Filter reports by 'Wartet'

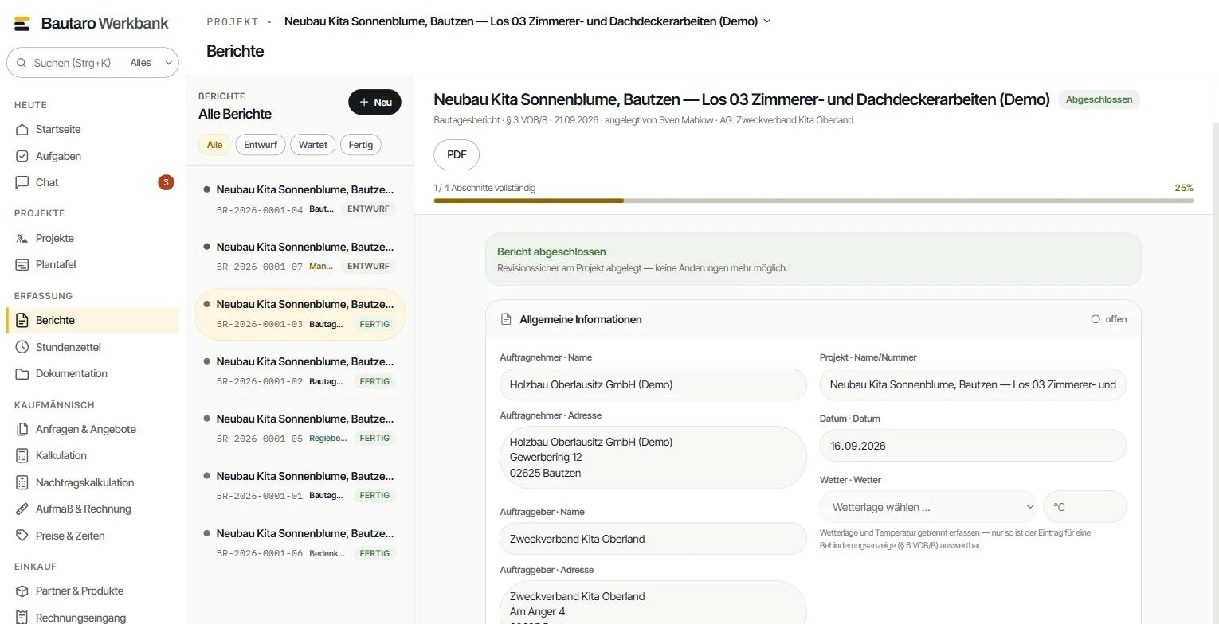[x=313, y=145]
